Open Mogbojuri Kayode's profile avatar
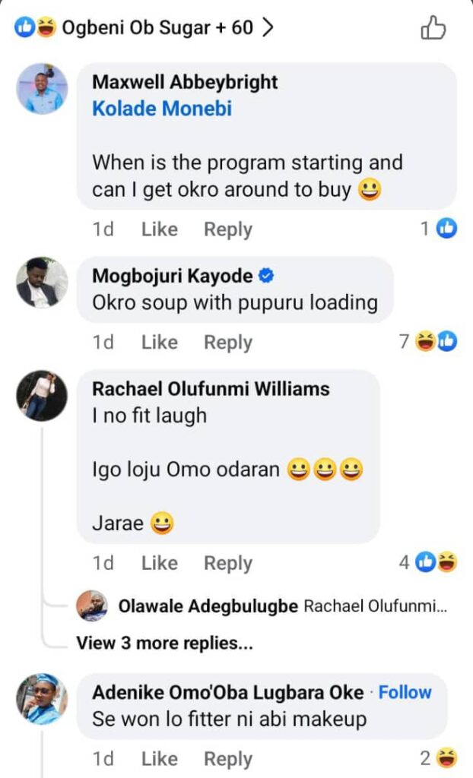 (43, 283)
